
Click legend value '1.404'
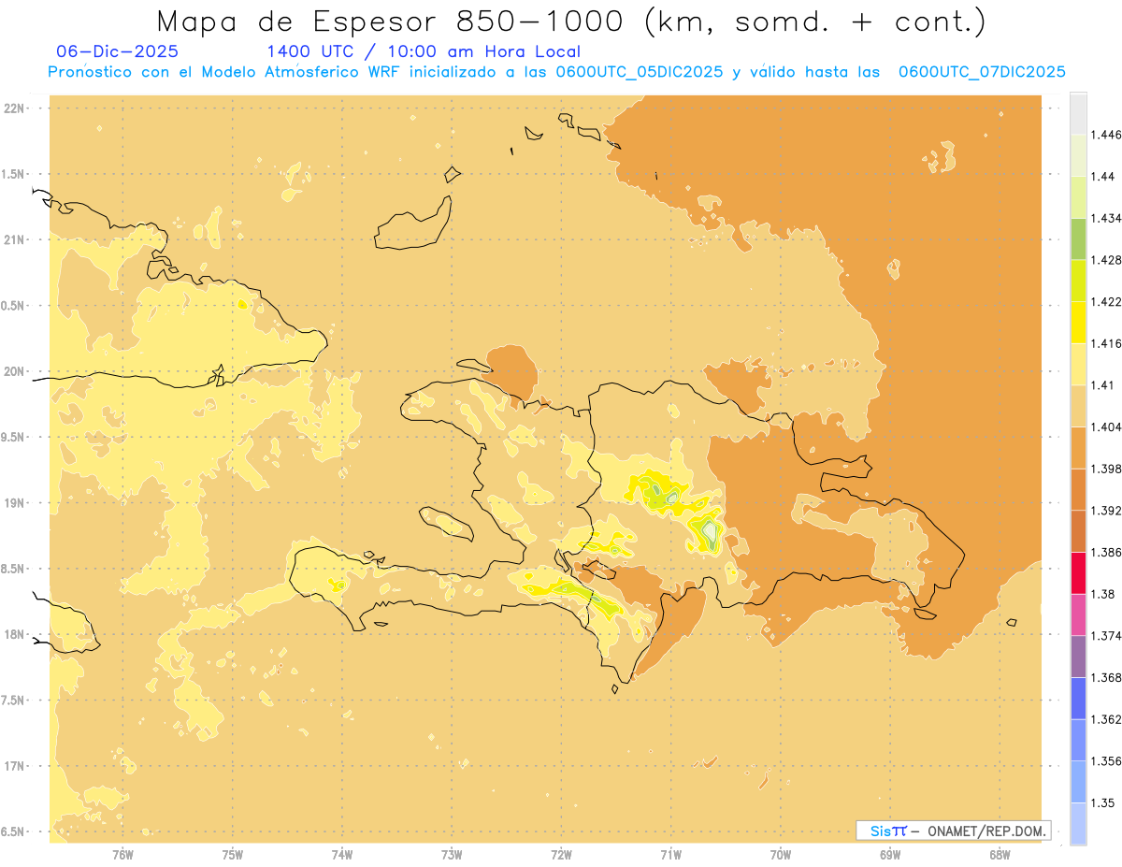[1108, 427]
